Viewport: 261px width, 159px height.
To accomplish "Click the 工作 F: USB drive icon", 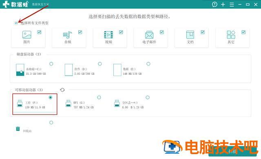I will coord(20,103).
